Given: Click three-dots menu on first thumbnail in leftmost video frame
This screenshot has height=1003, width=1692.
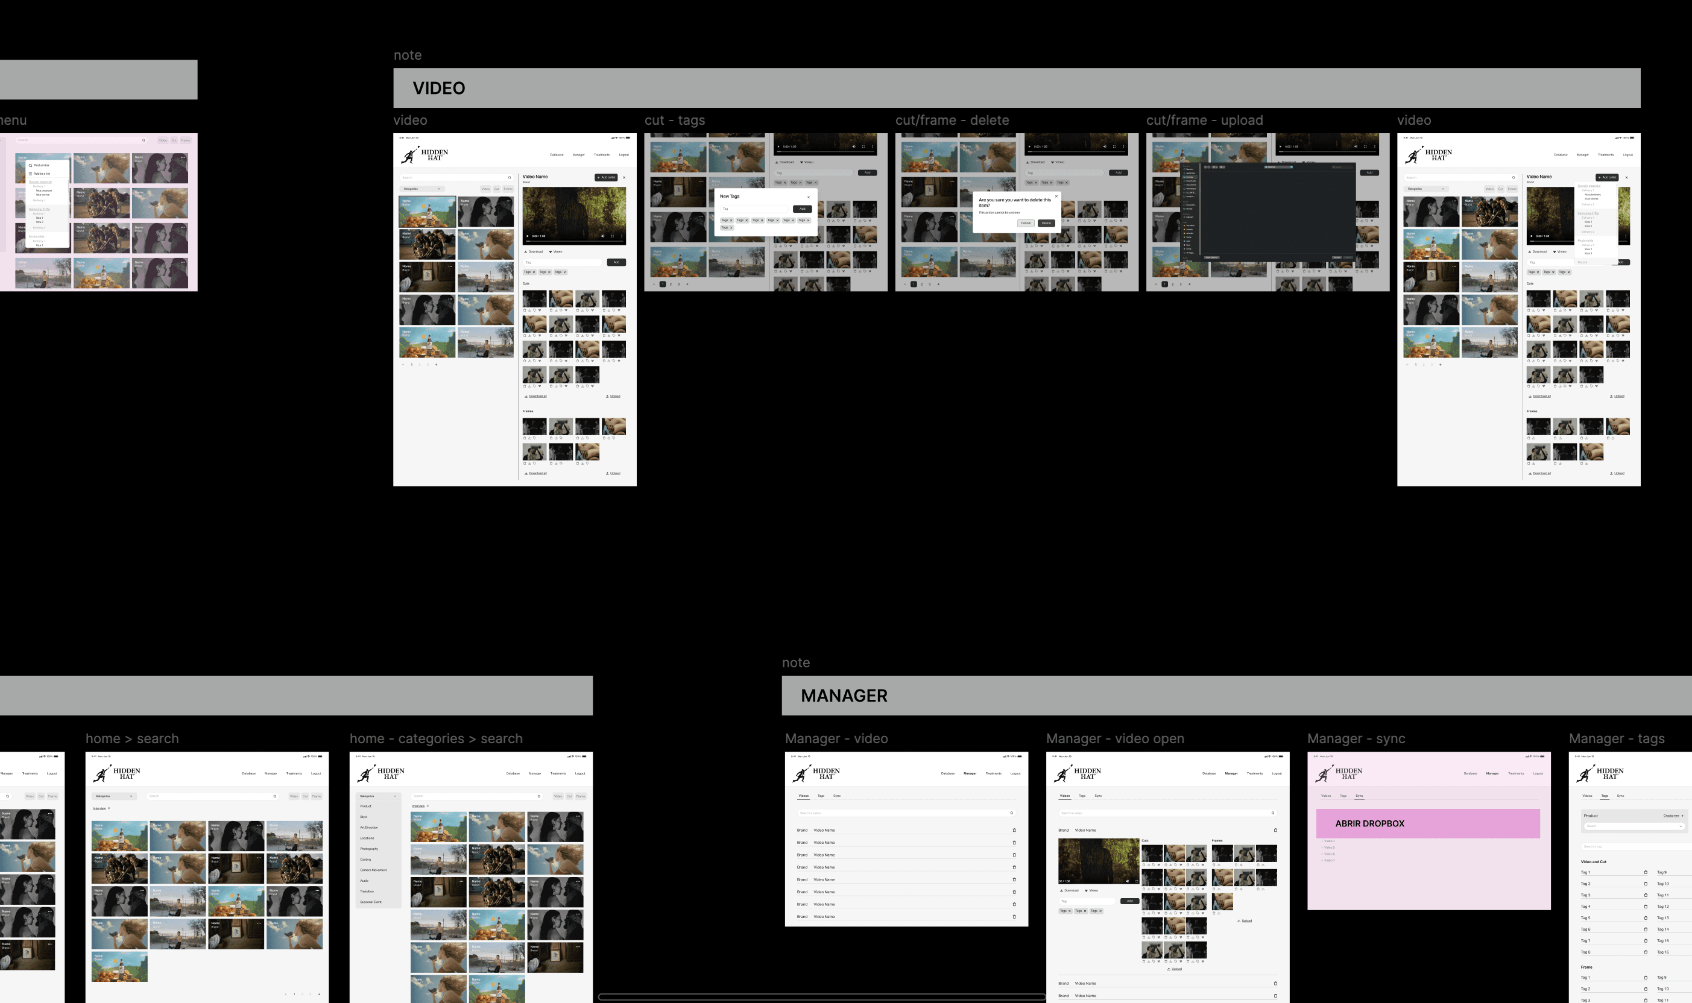Looking at the screenshot, I should [x=450, y=201].
